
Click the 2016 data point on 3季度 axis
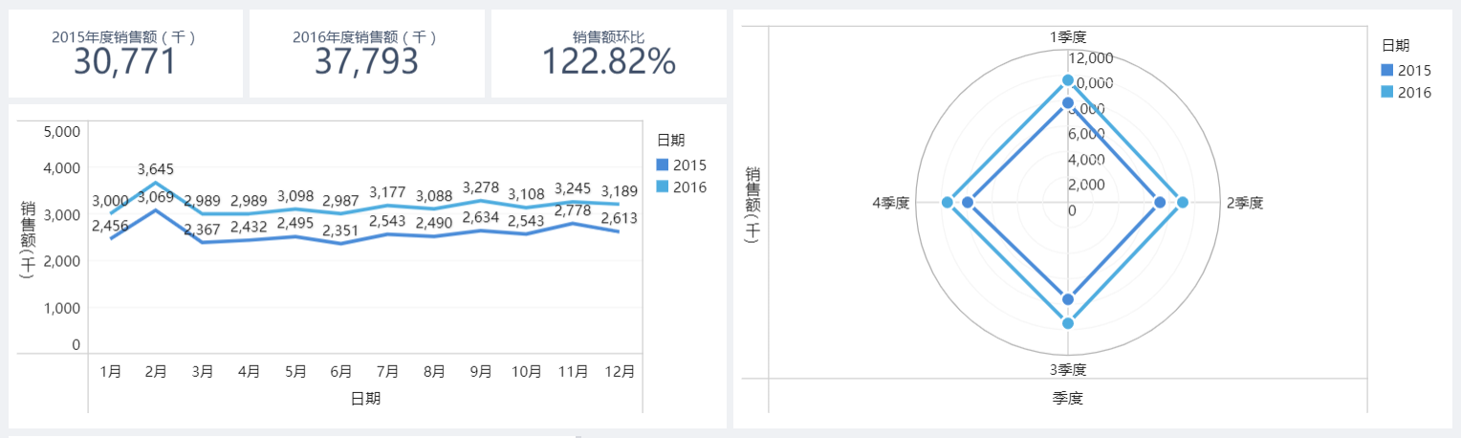pyautogui.click(x=1068, y=323)
